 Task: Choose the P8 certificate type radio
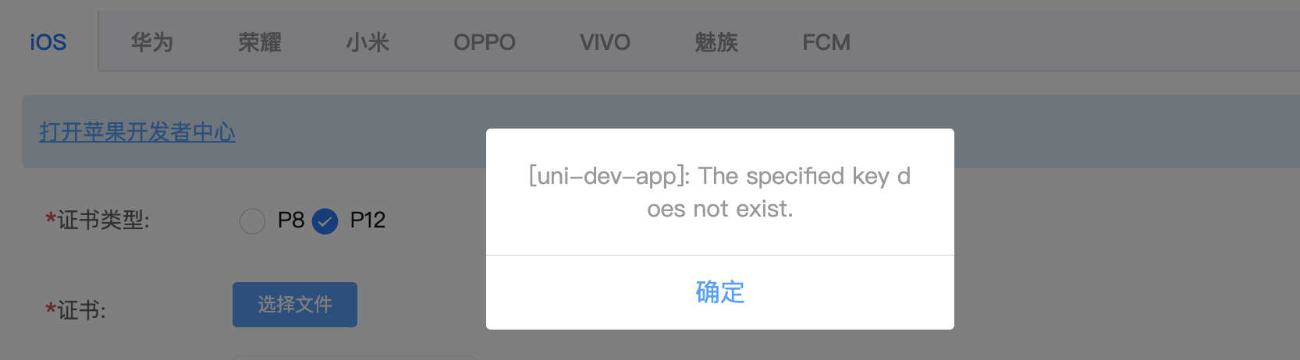click(252, 221)
